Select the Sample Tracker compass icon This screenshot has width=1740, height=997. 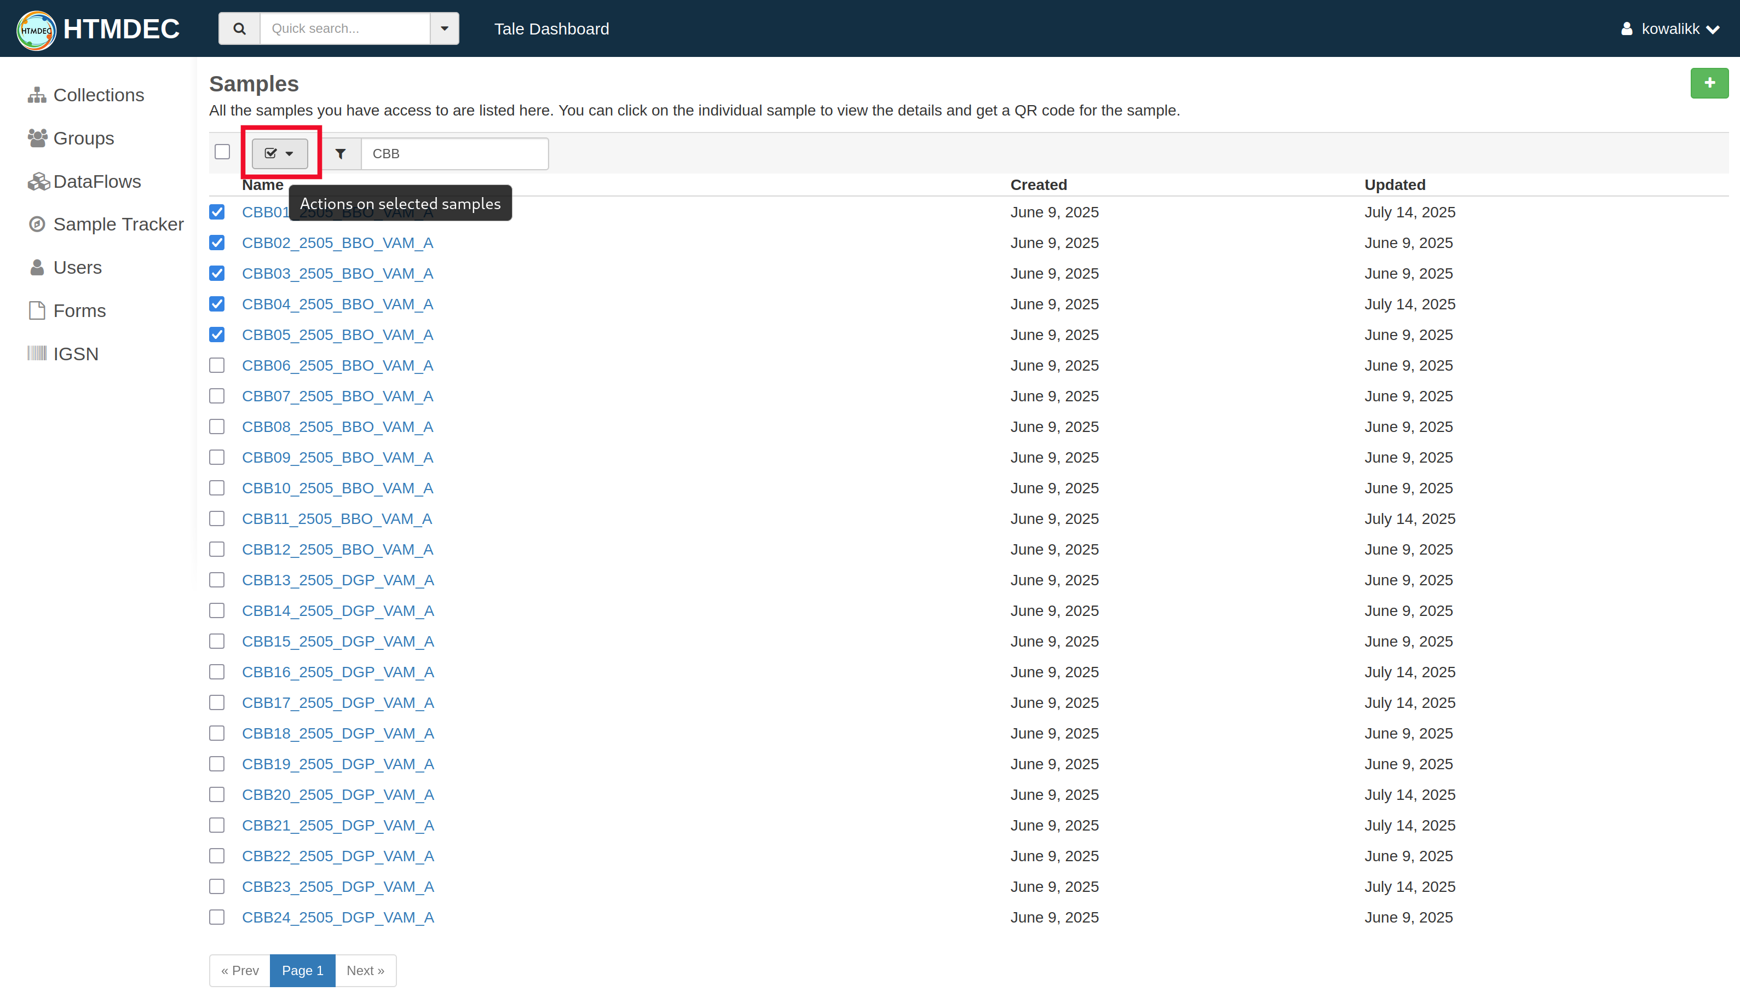[37, 224]
